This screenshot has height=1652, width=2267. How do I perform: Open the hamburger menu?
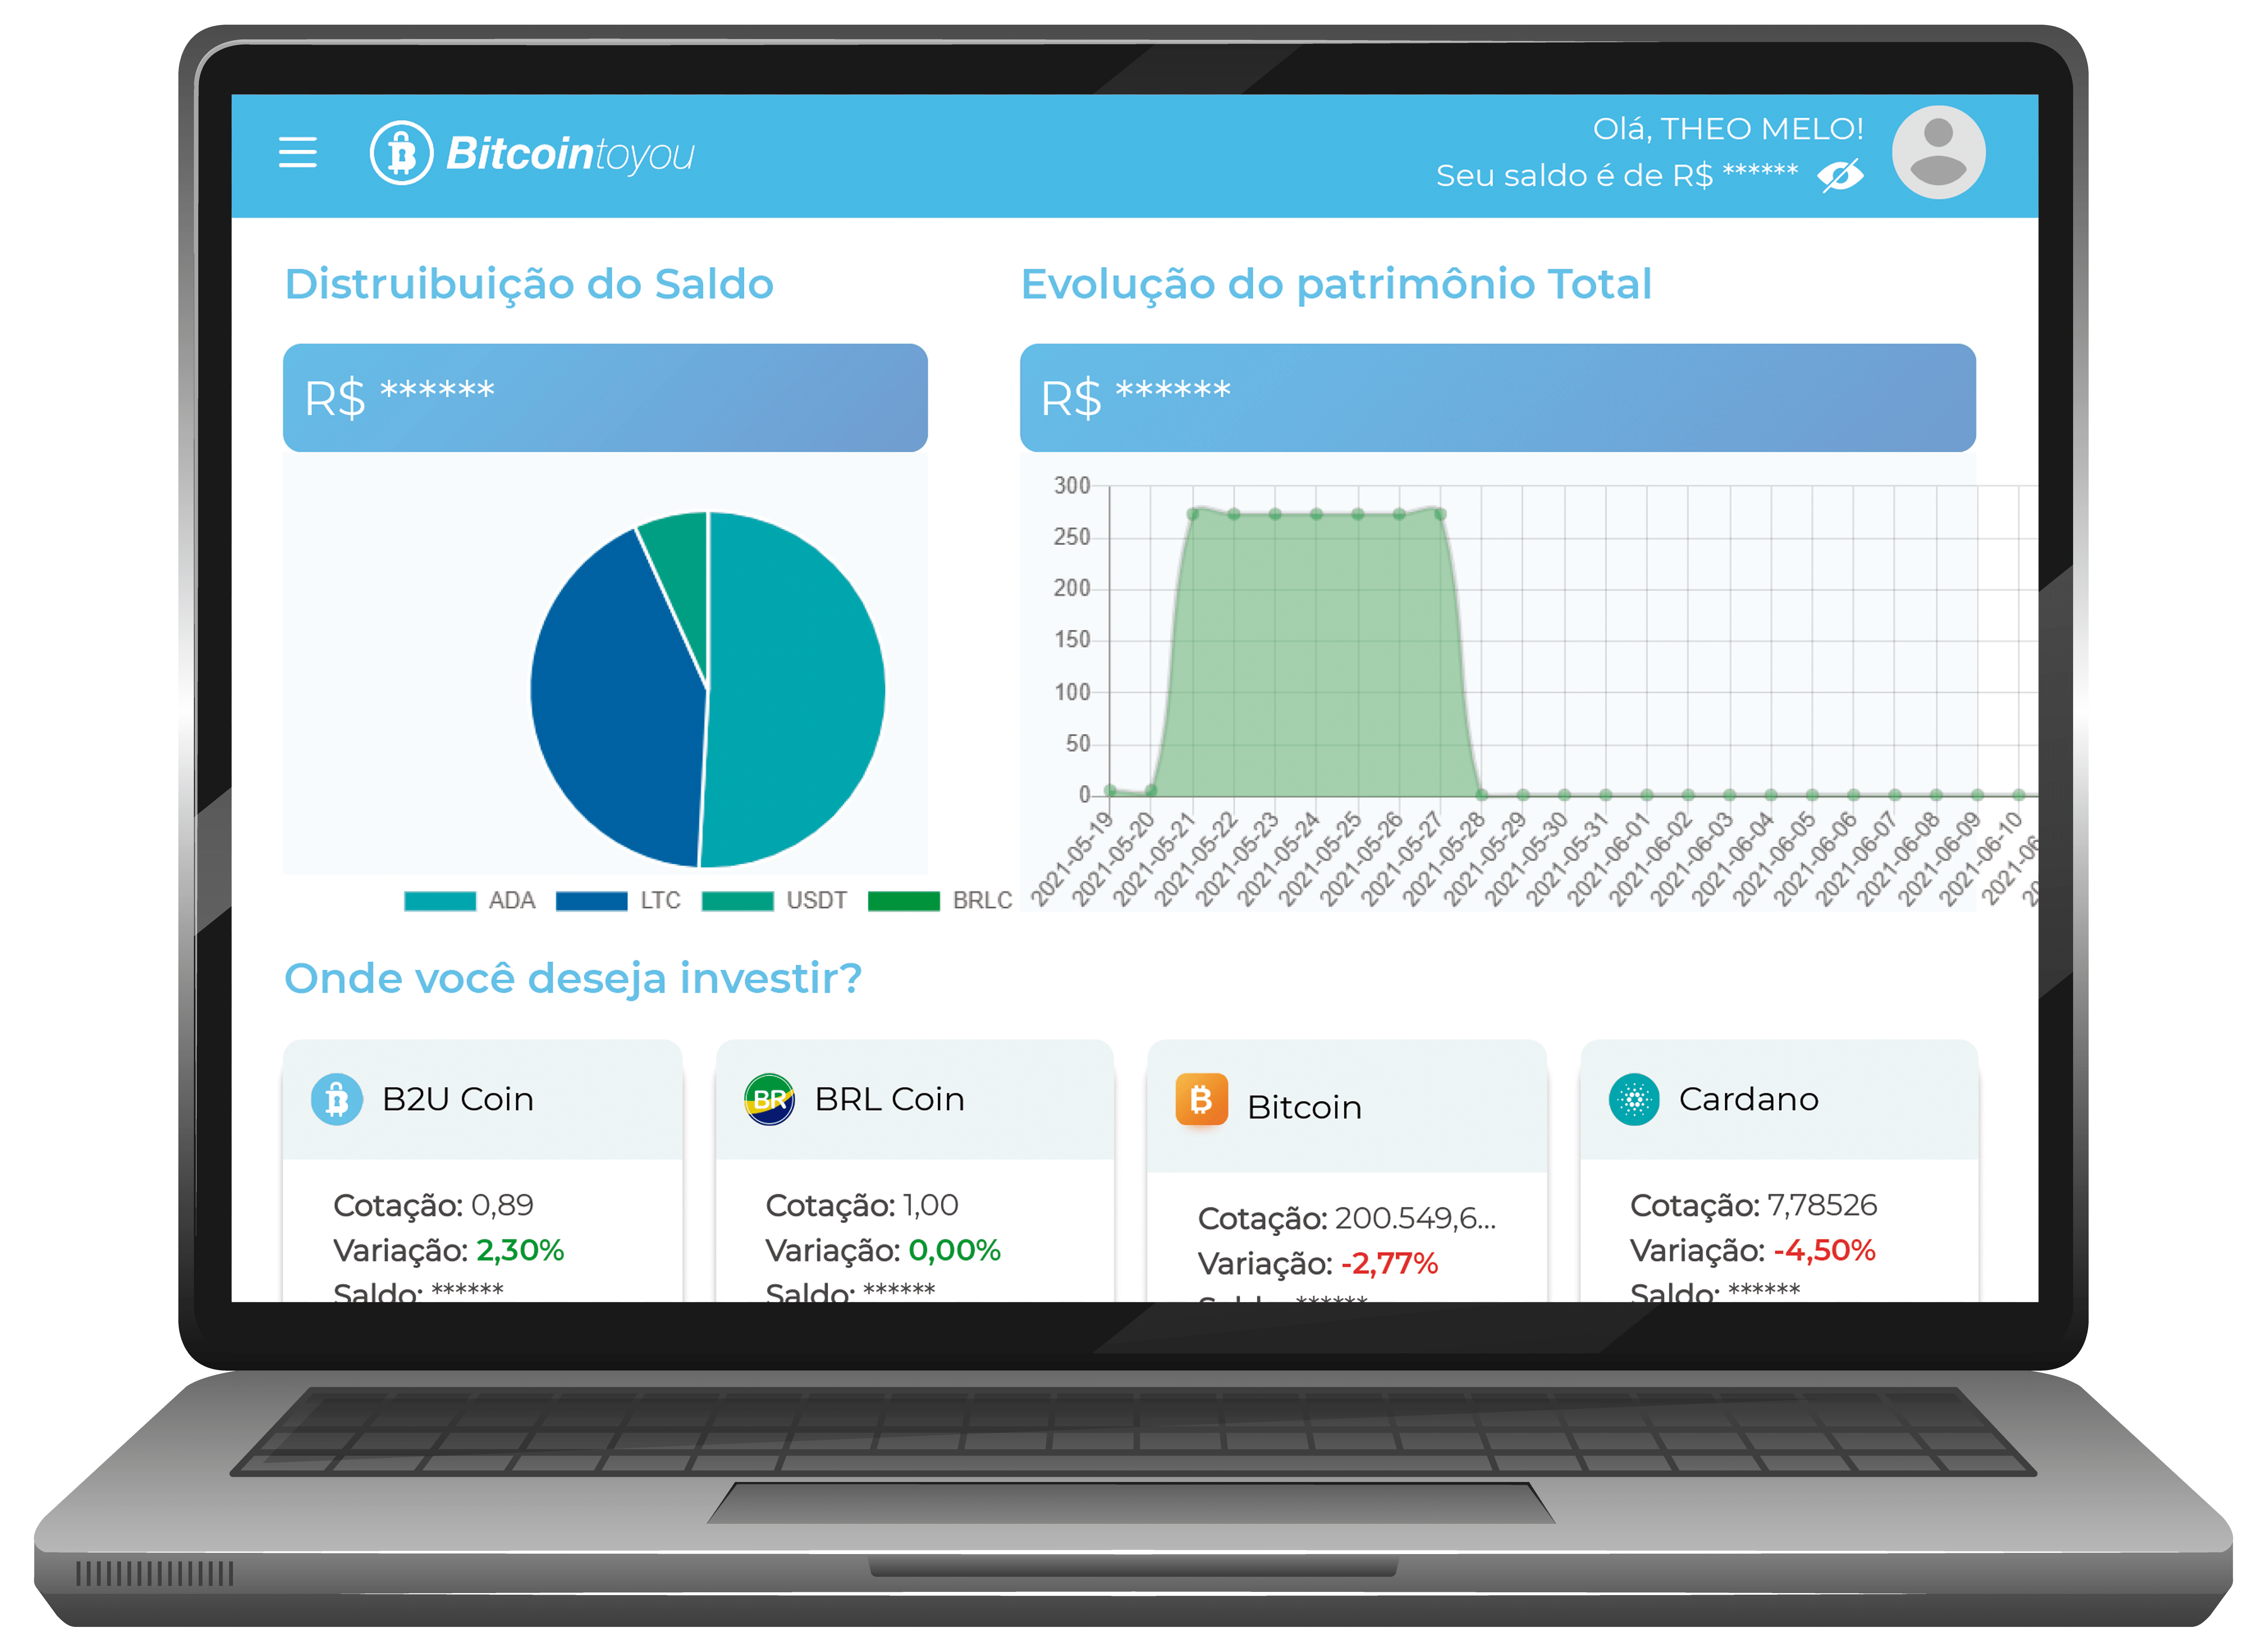297,152
